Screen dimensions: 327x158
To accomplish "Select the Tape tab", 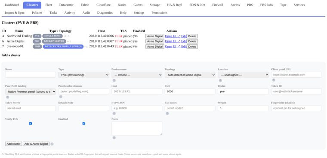I will coord(283,5).
